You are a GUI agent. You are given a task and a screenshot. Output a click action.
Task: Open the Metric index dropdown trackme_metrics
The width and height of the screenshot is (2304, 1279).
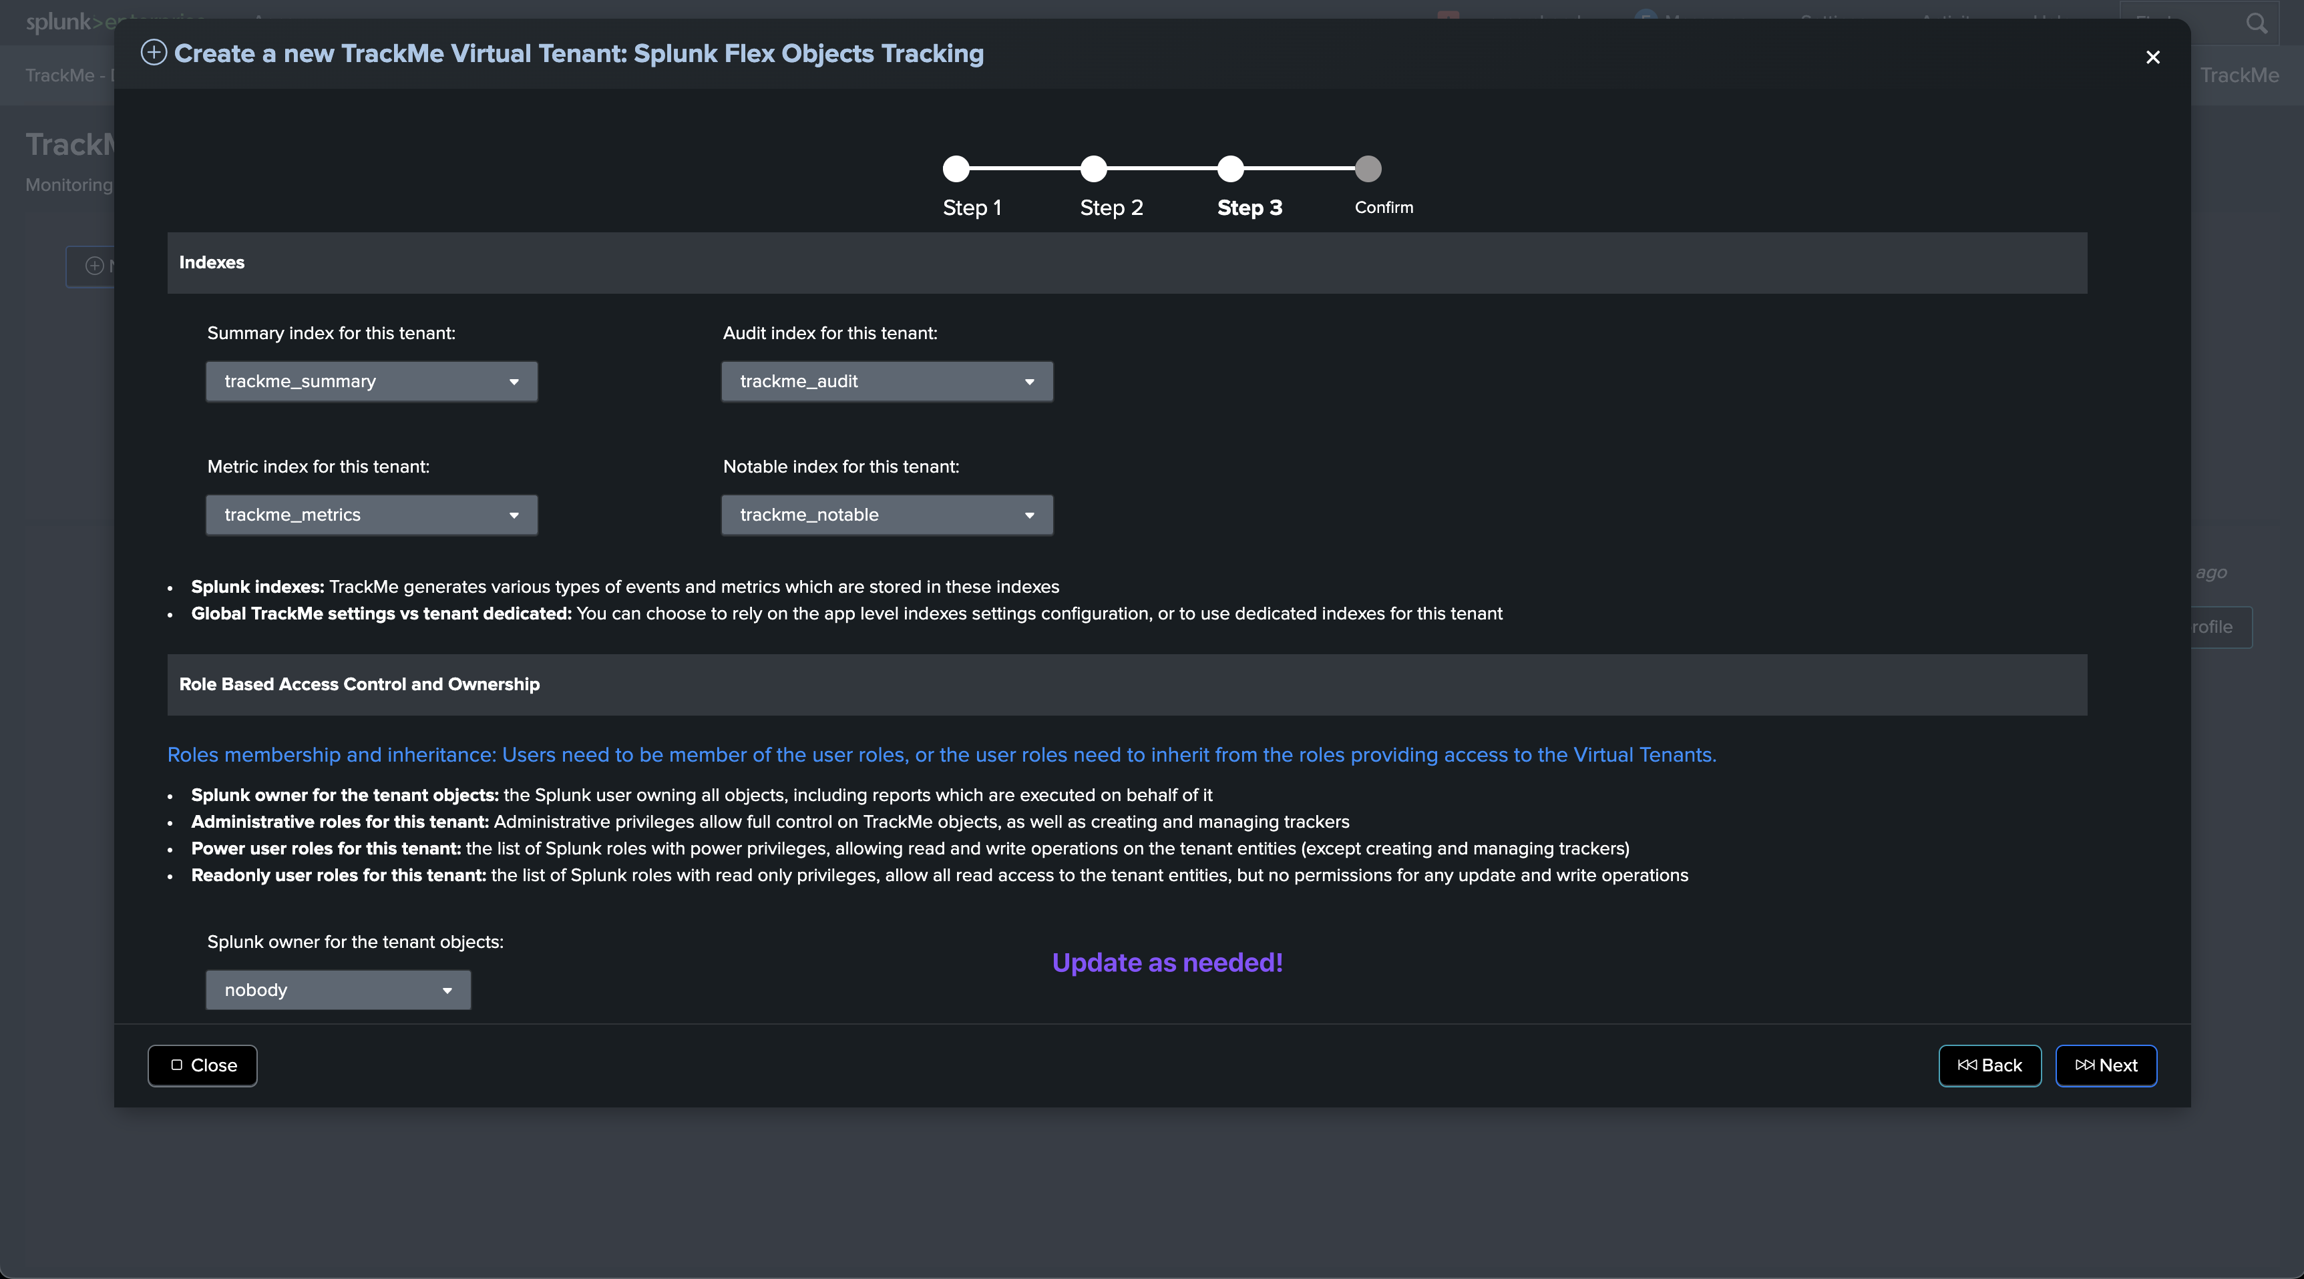(x=371, y=515)
